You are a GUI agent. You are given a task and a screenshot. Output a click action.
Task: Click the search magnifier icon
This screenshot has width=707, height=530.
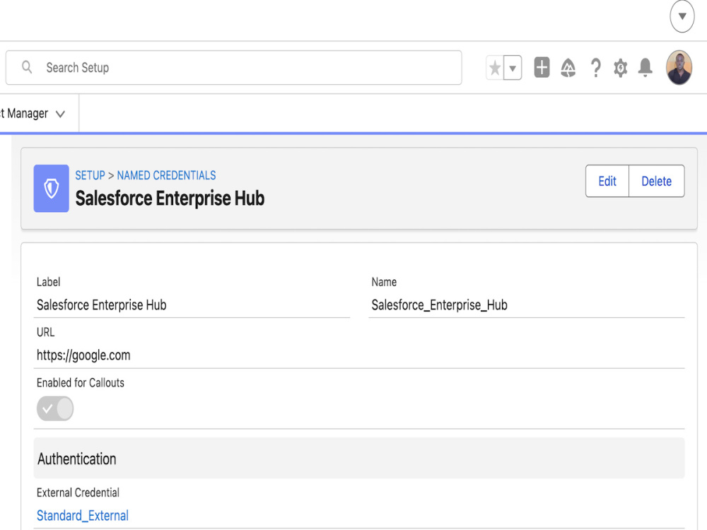click(27, 67)
